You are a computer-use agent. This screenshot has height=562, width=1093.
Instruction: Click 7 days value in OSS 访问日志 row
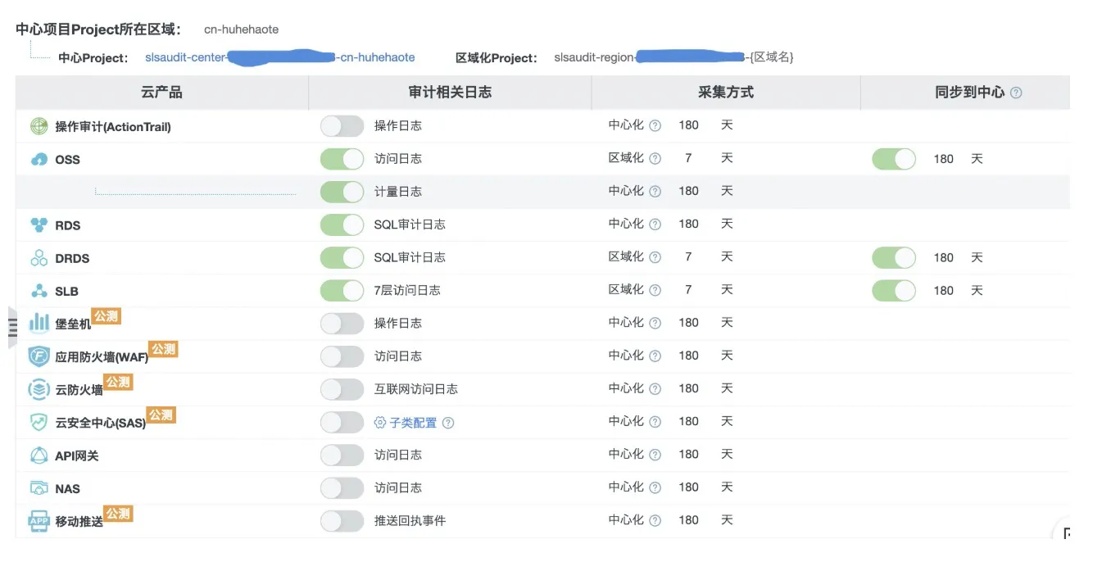688,158
